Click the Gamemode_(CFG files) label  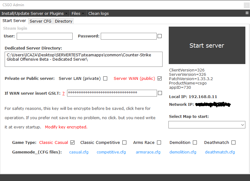click(x=37, y=152)
